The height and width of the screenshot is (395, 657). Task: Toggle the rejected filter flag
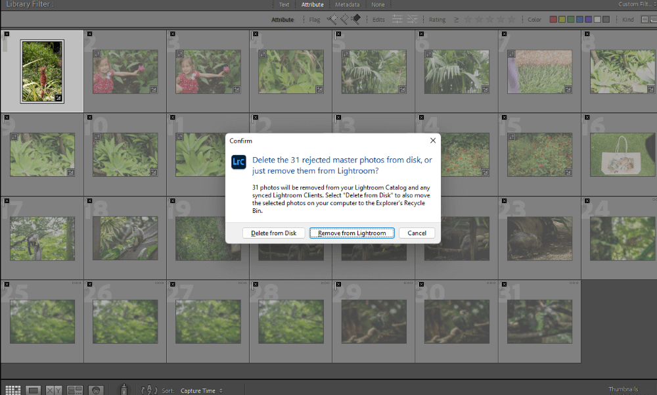click(x=355, y=20)
